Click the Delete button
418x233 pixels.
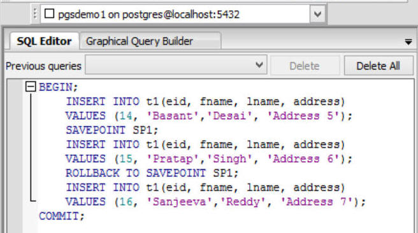(x=305, y=66)
